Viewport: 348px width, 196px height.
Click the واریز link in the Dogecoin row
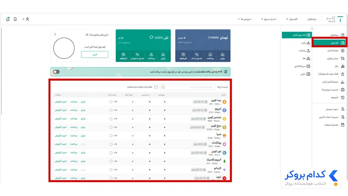[x=83, y=127]
